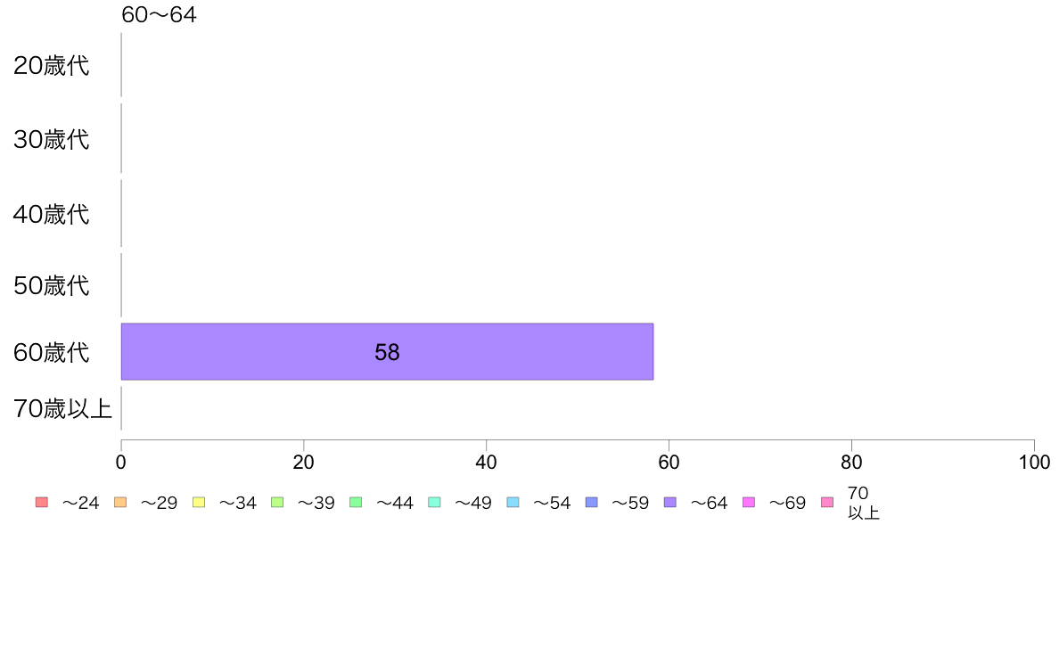Screen dimensions: 1059x656
Task: Click the 60歳代 axis label
Action: click(x=52, y=352)
